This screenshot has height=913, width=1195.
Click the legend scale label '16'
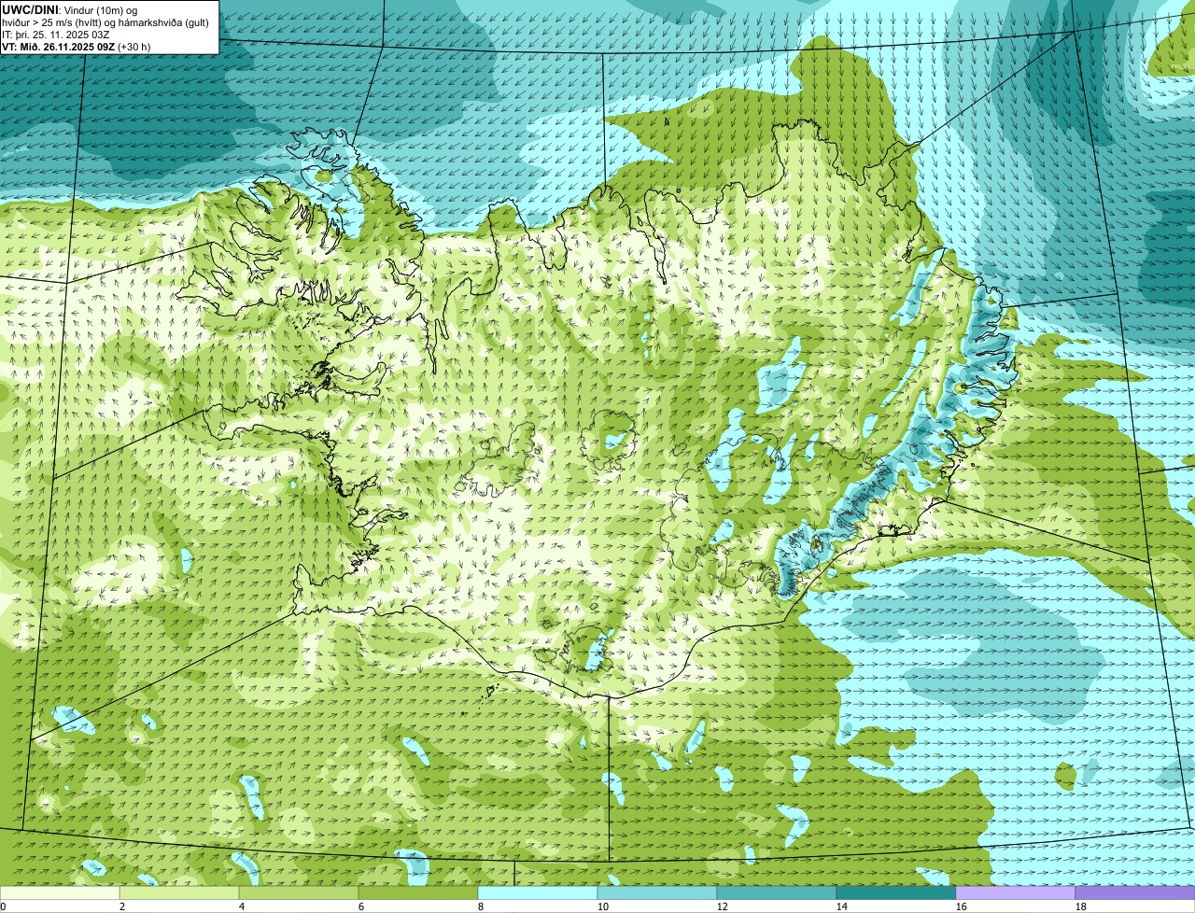[x=962, y=906]
